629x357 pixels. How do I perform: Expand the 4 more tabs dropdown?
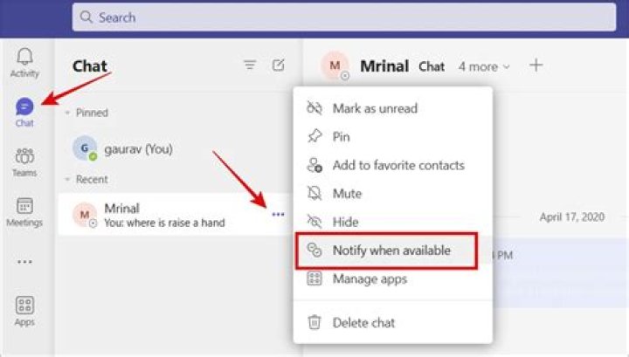(x=484, y=66)
